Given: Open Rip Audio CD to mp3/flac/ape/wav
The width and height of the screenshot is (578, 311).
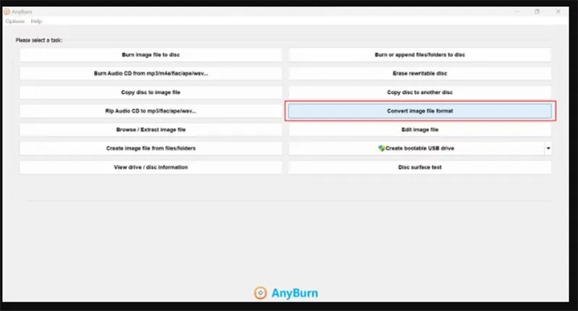Looking at the screenshot, I should (150, 111).
